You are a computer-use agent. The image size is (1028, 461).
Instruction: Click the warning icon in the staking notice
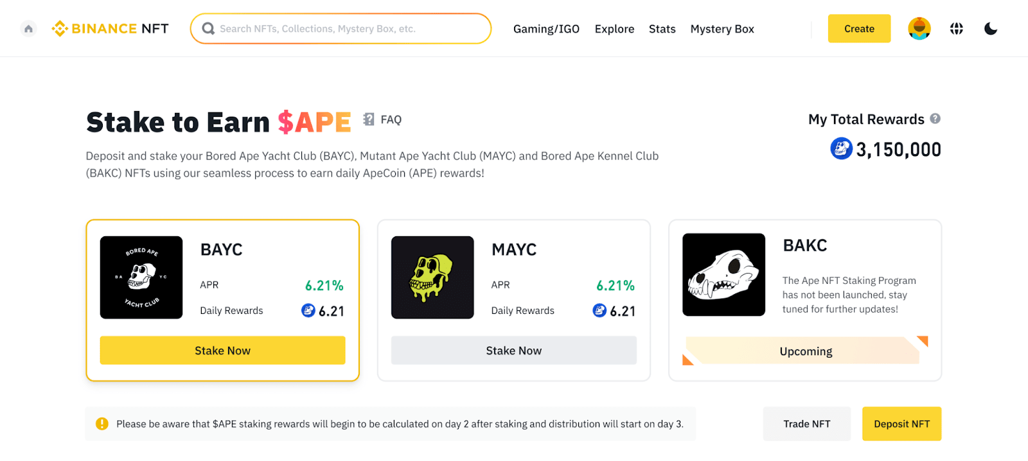coord(102,424)
